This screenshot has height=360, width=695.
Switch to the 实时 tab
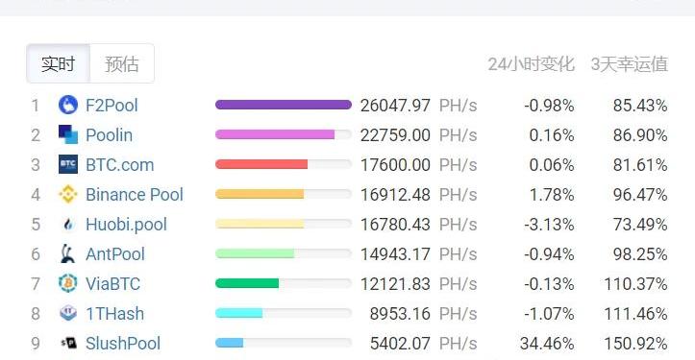(x=58, y=63)
